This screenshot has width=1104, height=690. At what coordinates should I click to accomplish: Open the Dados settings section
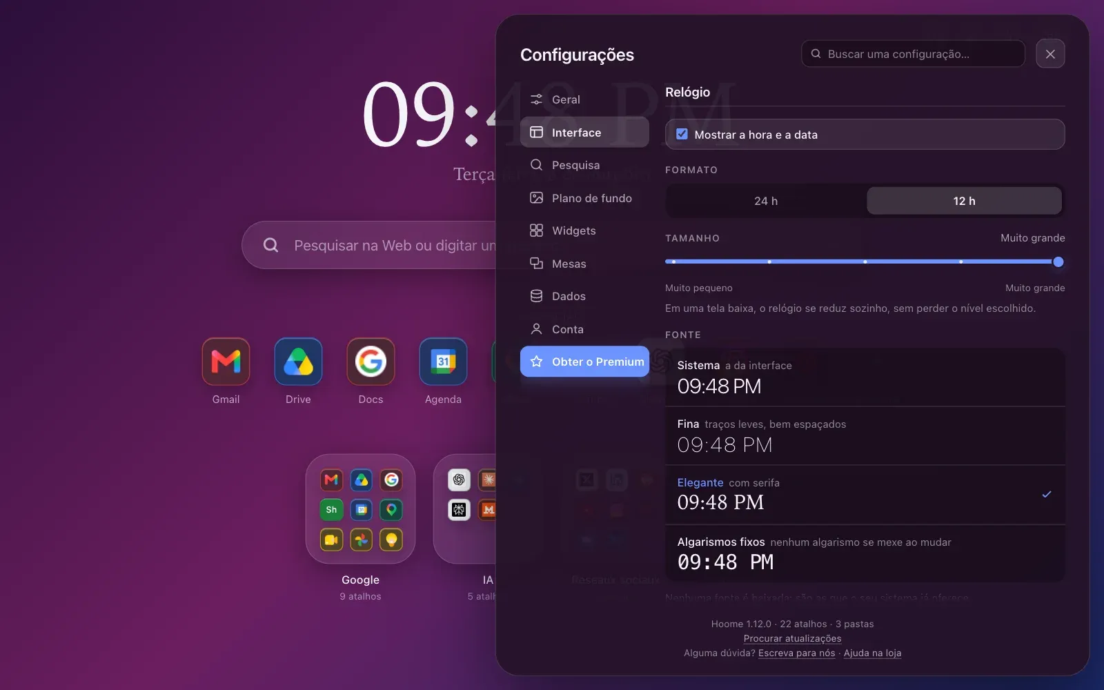click(x=584, y=296)
